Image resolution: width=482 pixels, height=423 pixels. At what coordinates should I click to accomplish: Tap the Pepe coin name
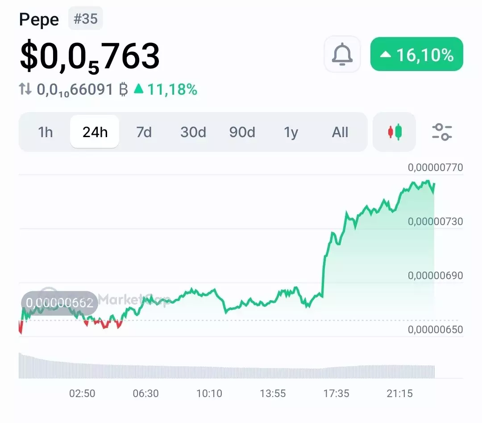coord(39,20)
